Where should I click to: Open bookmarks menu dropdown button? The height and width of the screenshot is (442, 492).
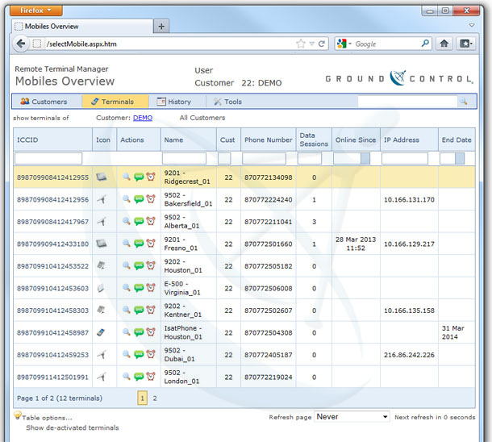click(x=466, y=44)
